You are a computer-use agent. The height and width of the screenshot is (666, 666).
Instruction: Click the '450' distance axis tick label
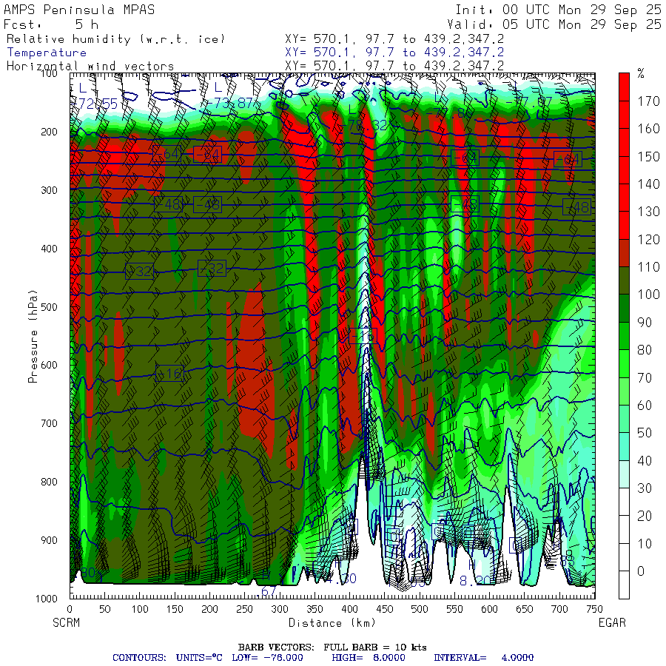(x=384, y=609)
